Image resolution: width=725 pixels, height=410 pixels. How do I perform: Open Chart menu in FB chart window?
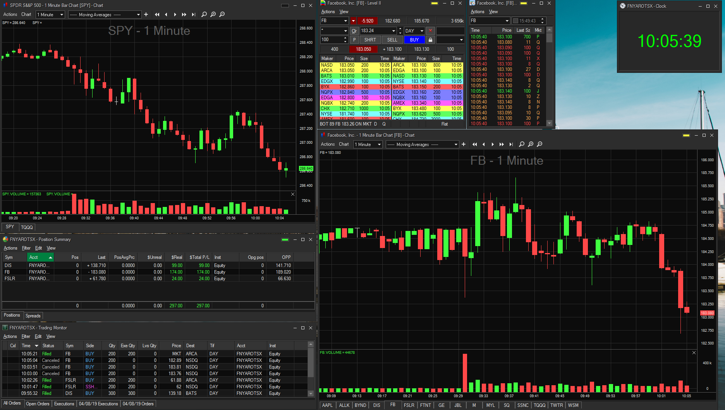point(344,144)
